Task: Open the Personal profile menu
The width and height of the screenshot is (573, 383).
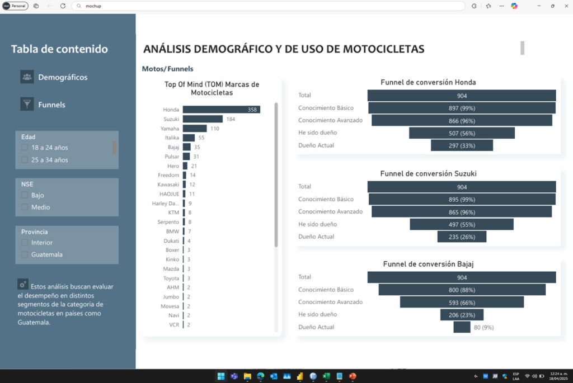Action: pyautogui.click(x=15, y=6)
